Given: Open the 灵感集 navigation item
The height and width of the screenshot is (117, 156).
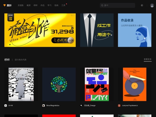Looking at the screenshot, I should [20, 5].
